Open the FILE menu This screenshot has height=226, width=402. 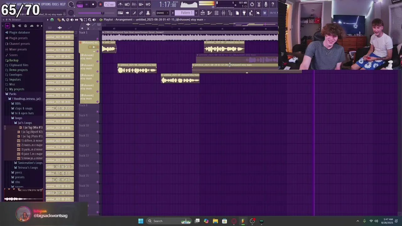click(x=8, y=4)
